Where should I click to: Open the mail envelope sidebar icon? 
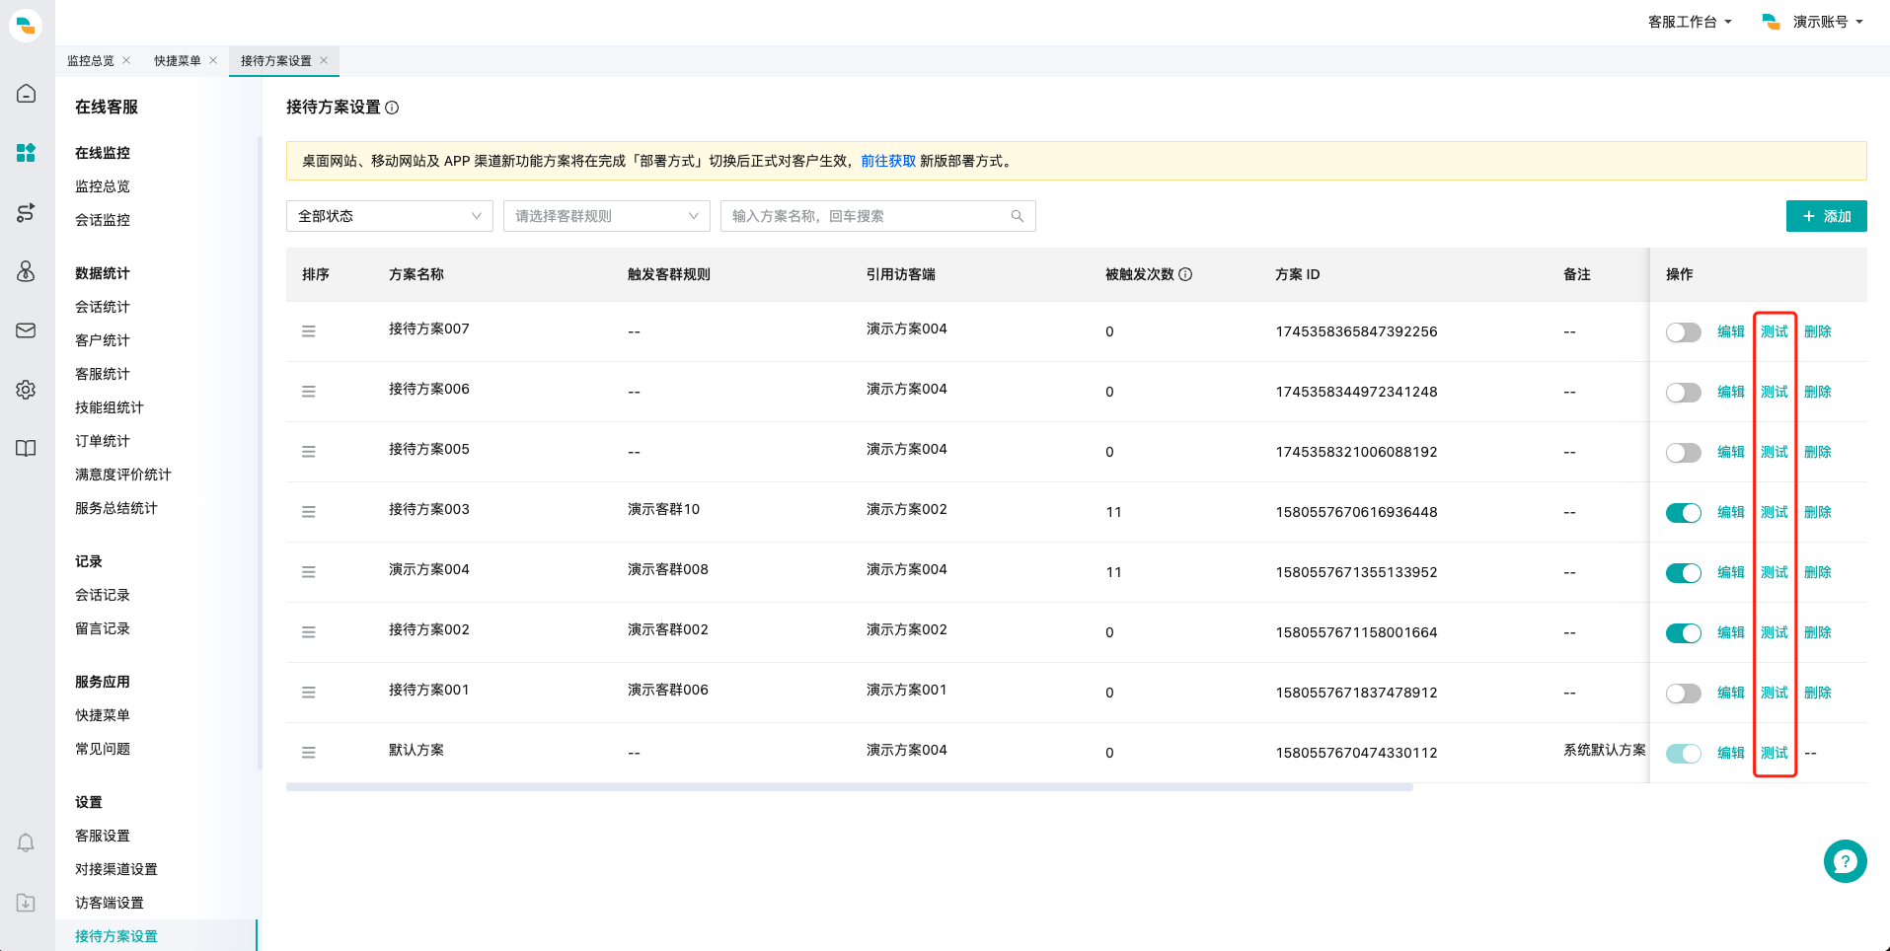click(27, 330)
